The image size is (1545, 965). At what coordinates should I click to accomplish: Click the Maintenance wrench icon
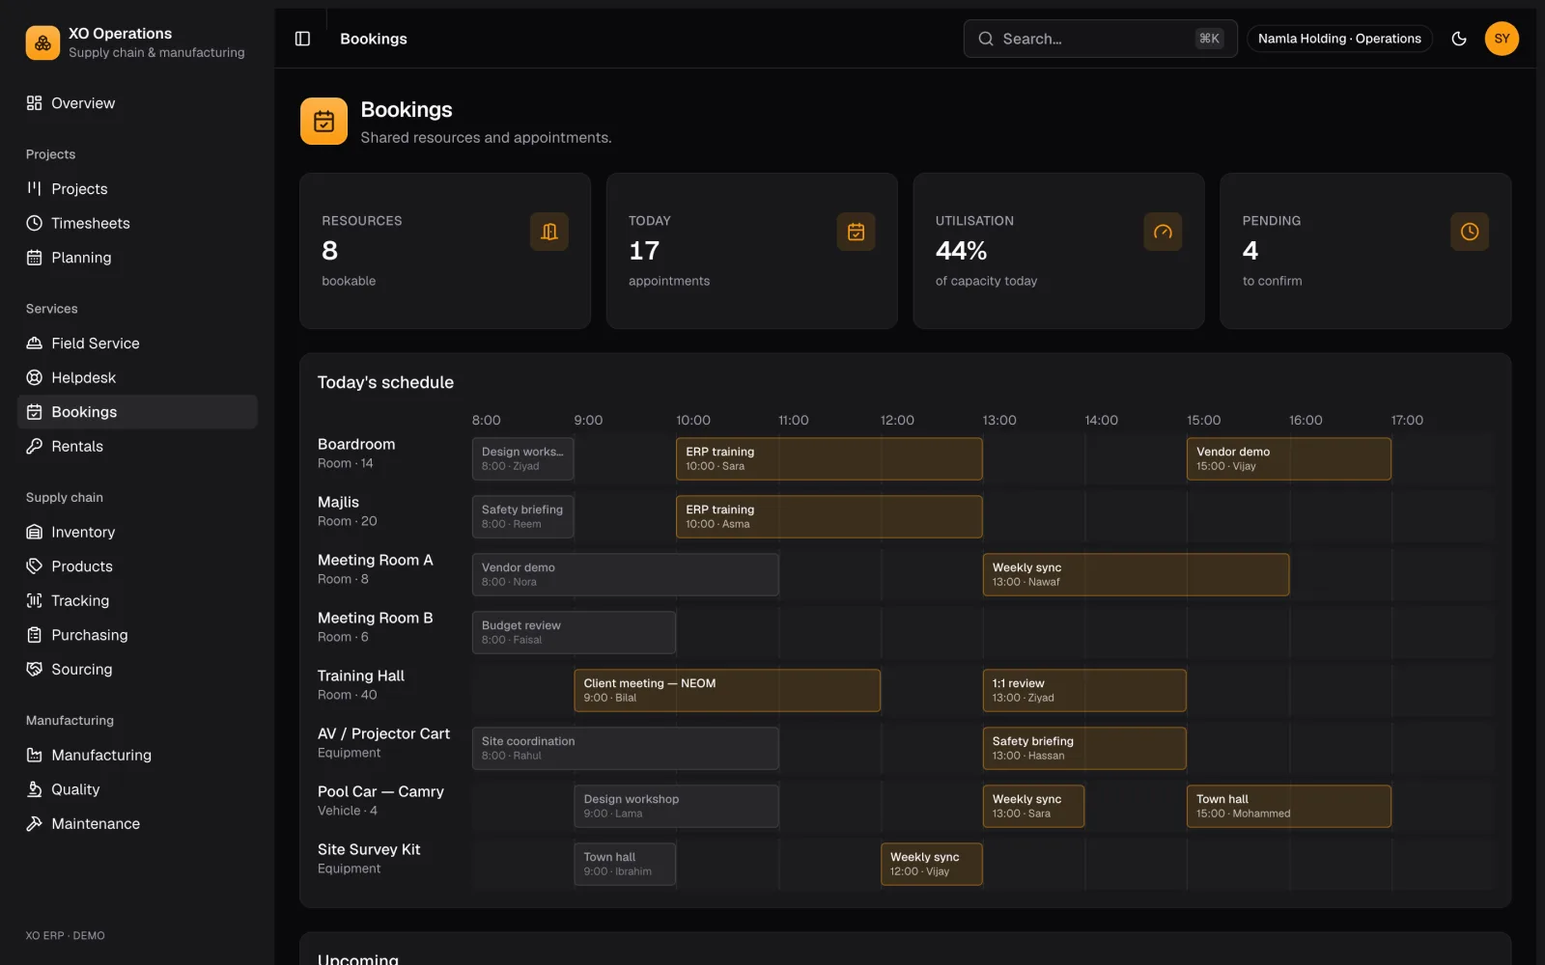pos(35,823)
